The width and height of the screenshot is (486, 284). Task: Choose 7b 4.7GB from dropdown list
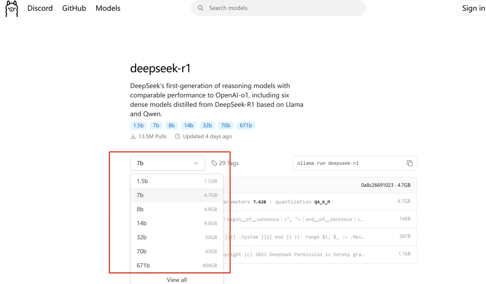[x=177, y=195]
